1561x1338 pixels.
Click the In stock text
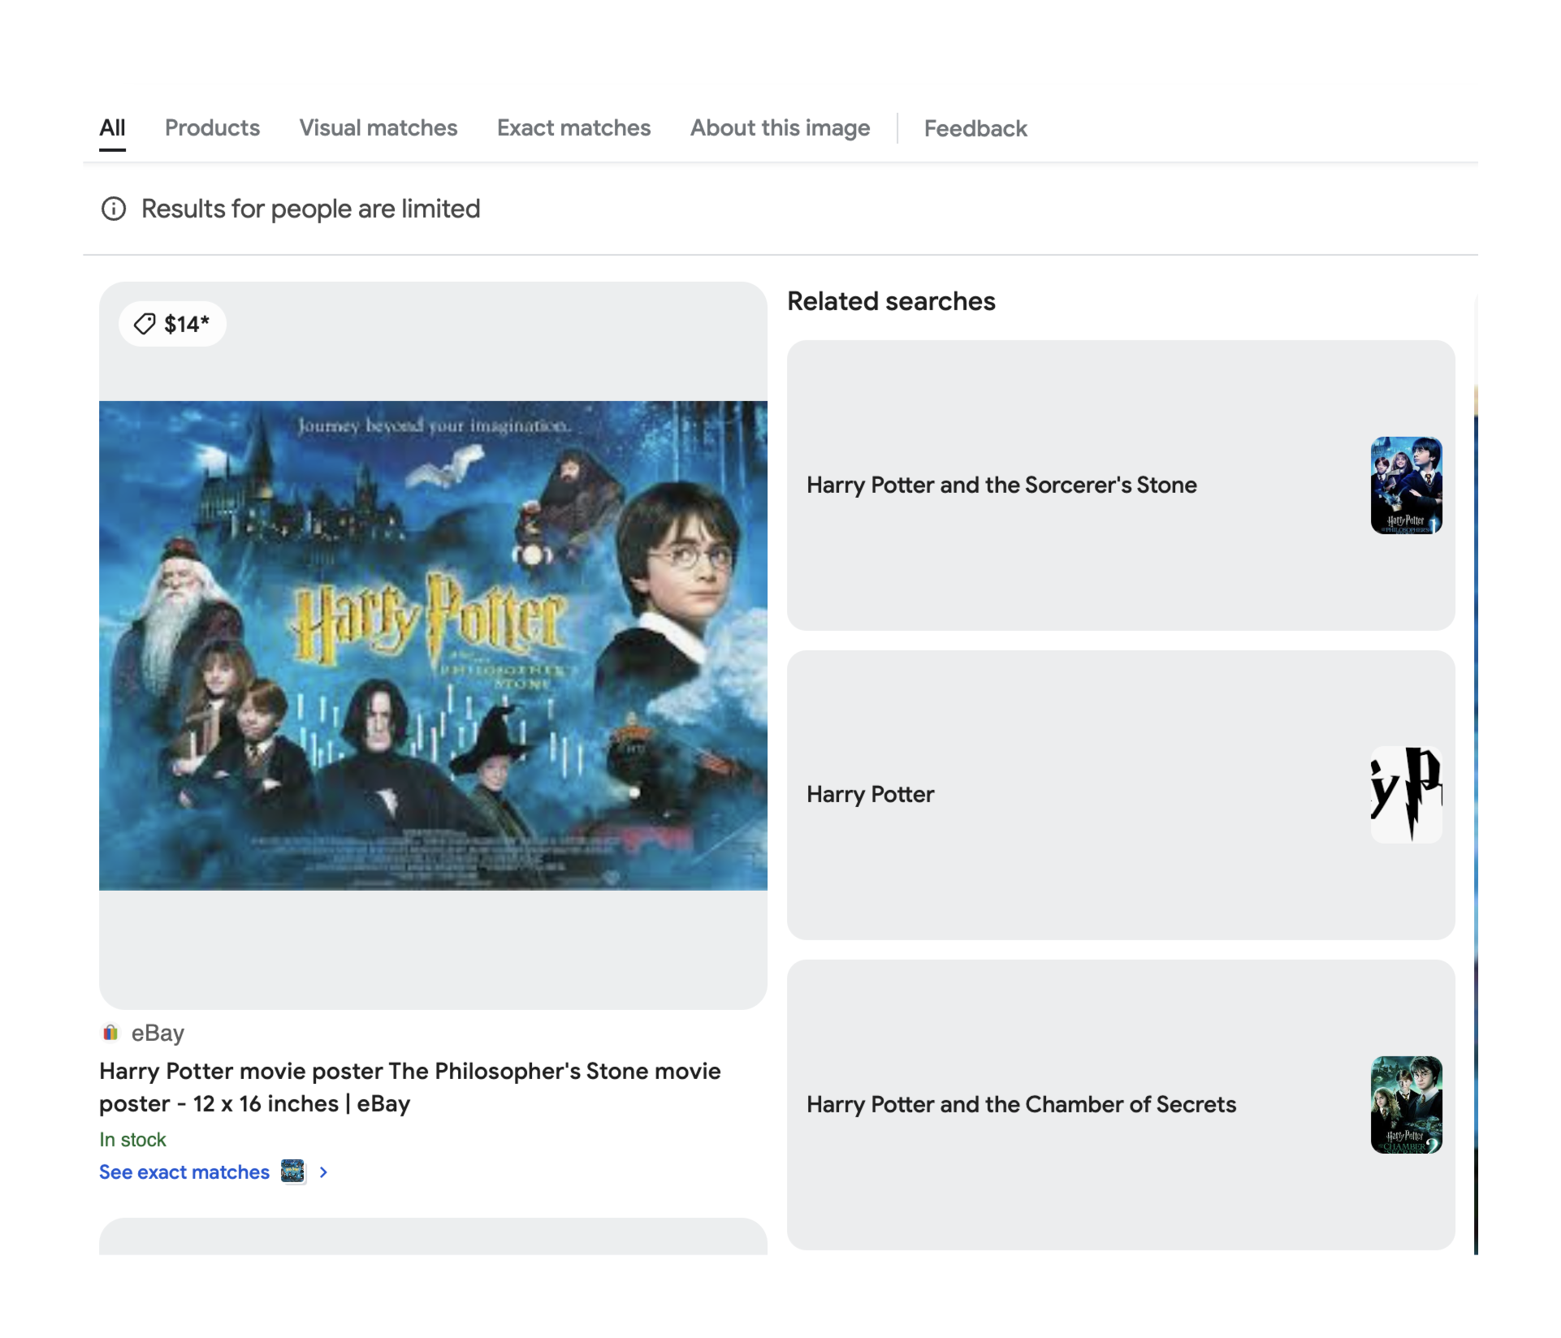tap(132, 1140)
